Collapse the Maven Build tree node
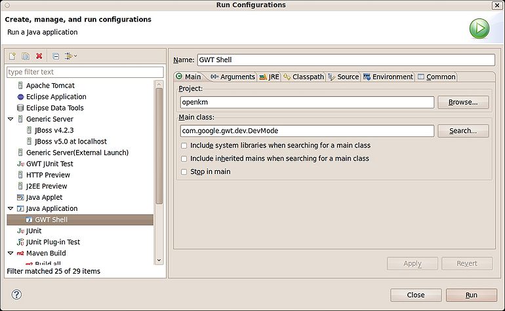Image resolution: width=505 pixels, height=311 pixels. pyautogui.click(x=10, y=253)
